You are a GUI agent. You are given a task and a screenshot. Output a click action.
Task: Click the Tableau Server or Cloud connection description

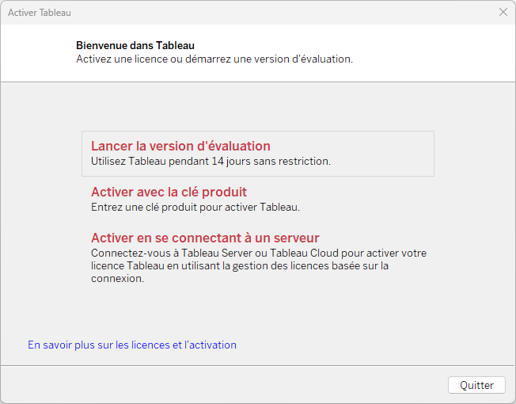[259, 265]
